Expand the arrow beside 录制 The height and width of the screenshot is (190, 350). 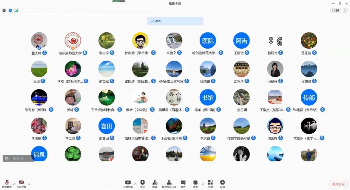coord(203,184)
